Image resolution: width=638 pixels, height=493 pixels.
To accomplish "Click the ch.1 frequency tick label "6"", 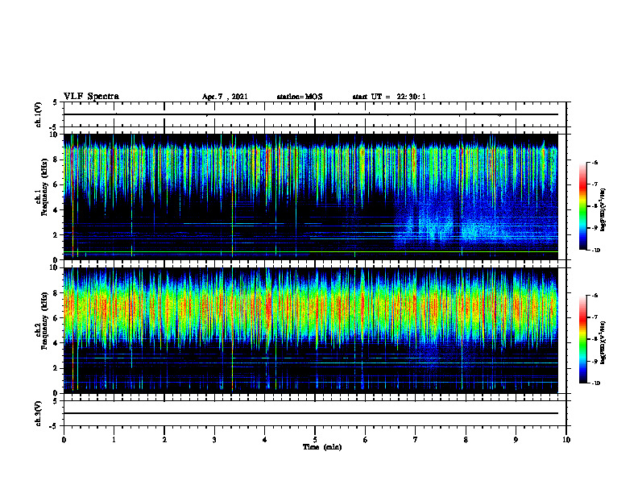I will tap(56, 184).
